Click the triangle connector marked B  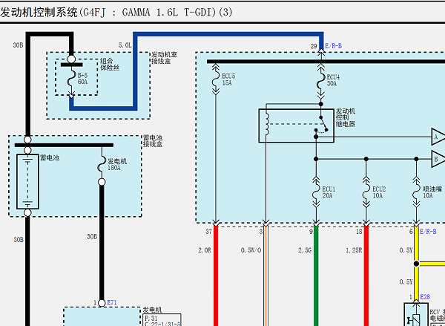438,159
